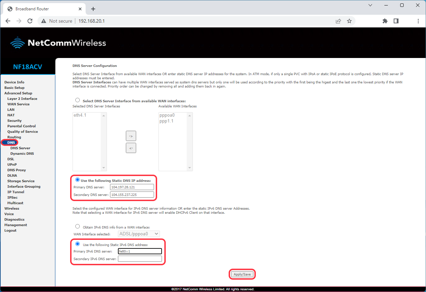Click Logout in the sidebar
This screenshot has height=292, width=426.
point(10,230)
